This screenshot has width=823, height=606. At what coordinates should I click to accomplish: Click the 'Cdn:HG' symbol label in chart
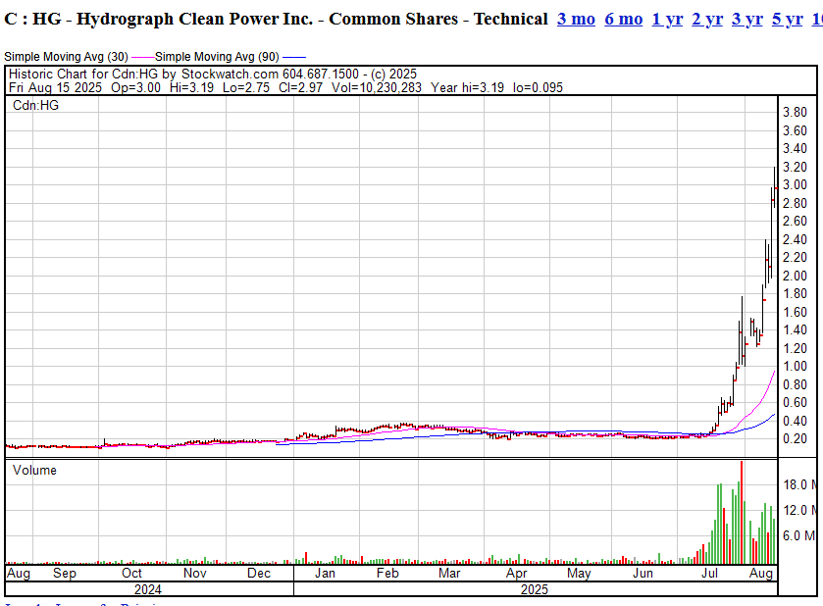[35, 106]
